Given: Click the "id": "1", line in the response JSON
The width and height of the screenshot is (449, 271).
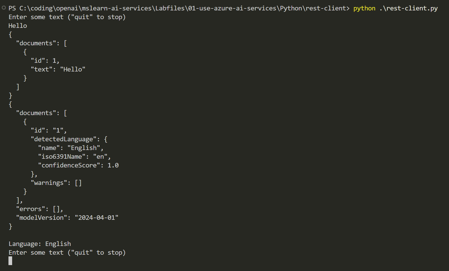Looking at the screenshot, I should tap(49, 130).
